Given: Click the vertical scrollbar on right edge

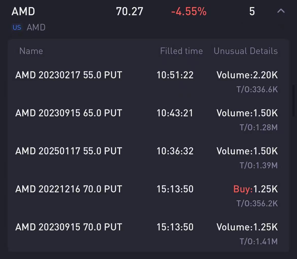Looking at the screenshot, I should click(x=294, y=100).
